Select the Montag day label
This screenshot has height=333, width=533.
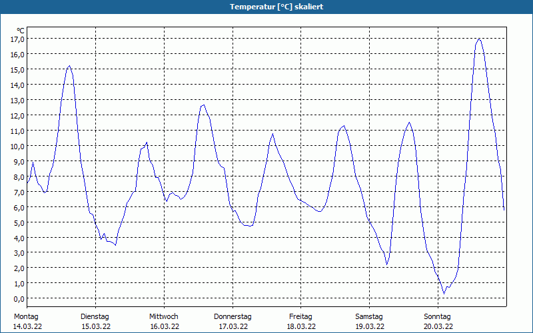coord(26,317)
